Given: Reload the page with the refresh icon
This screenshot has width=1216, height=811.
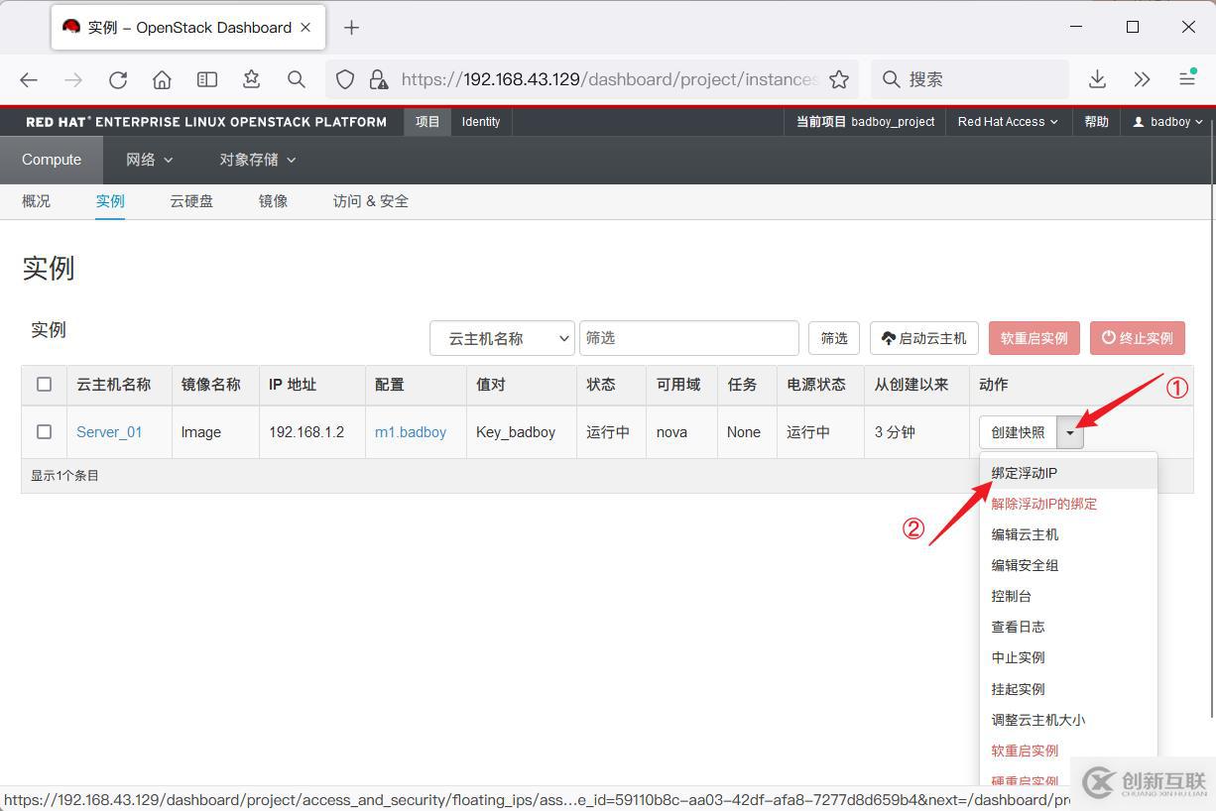Looking at the screenshot, I should click(118, 79).
